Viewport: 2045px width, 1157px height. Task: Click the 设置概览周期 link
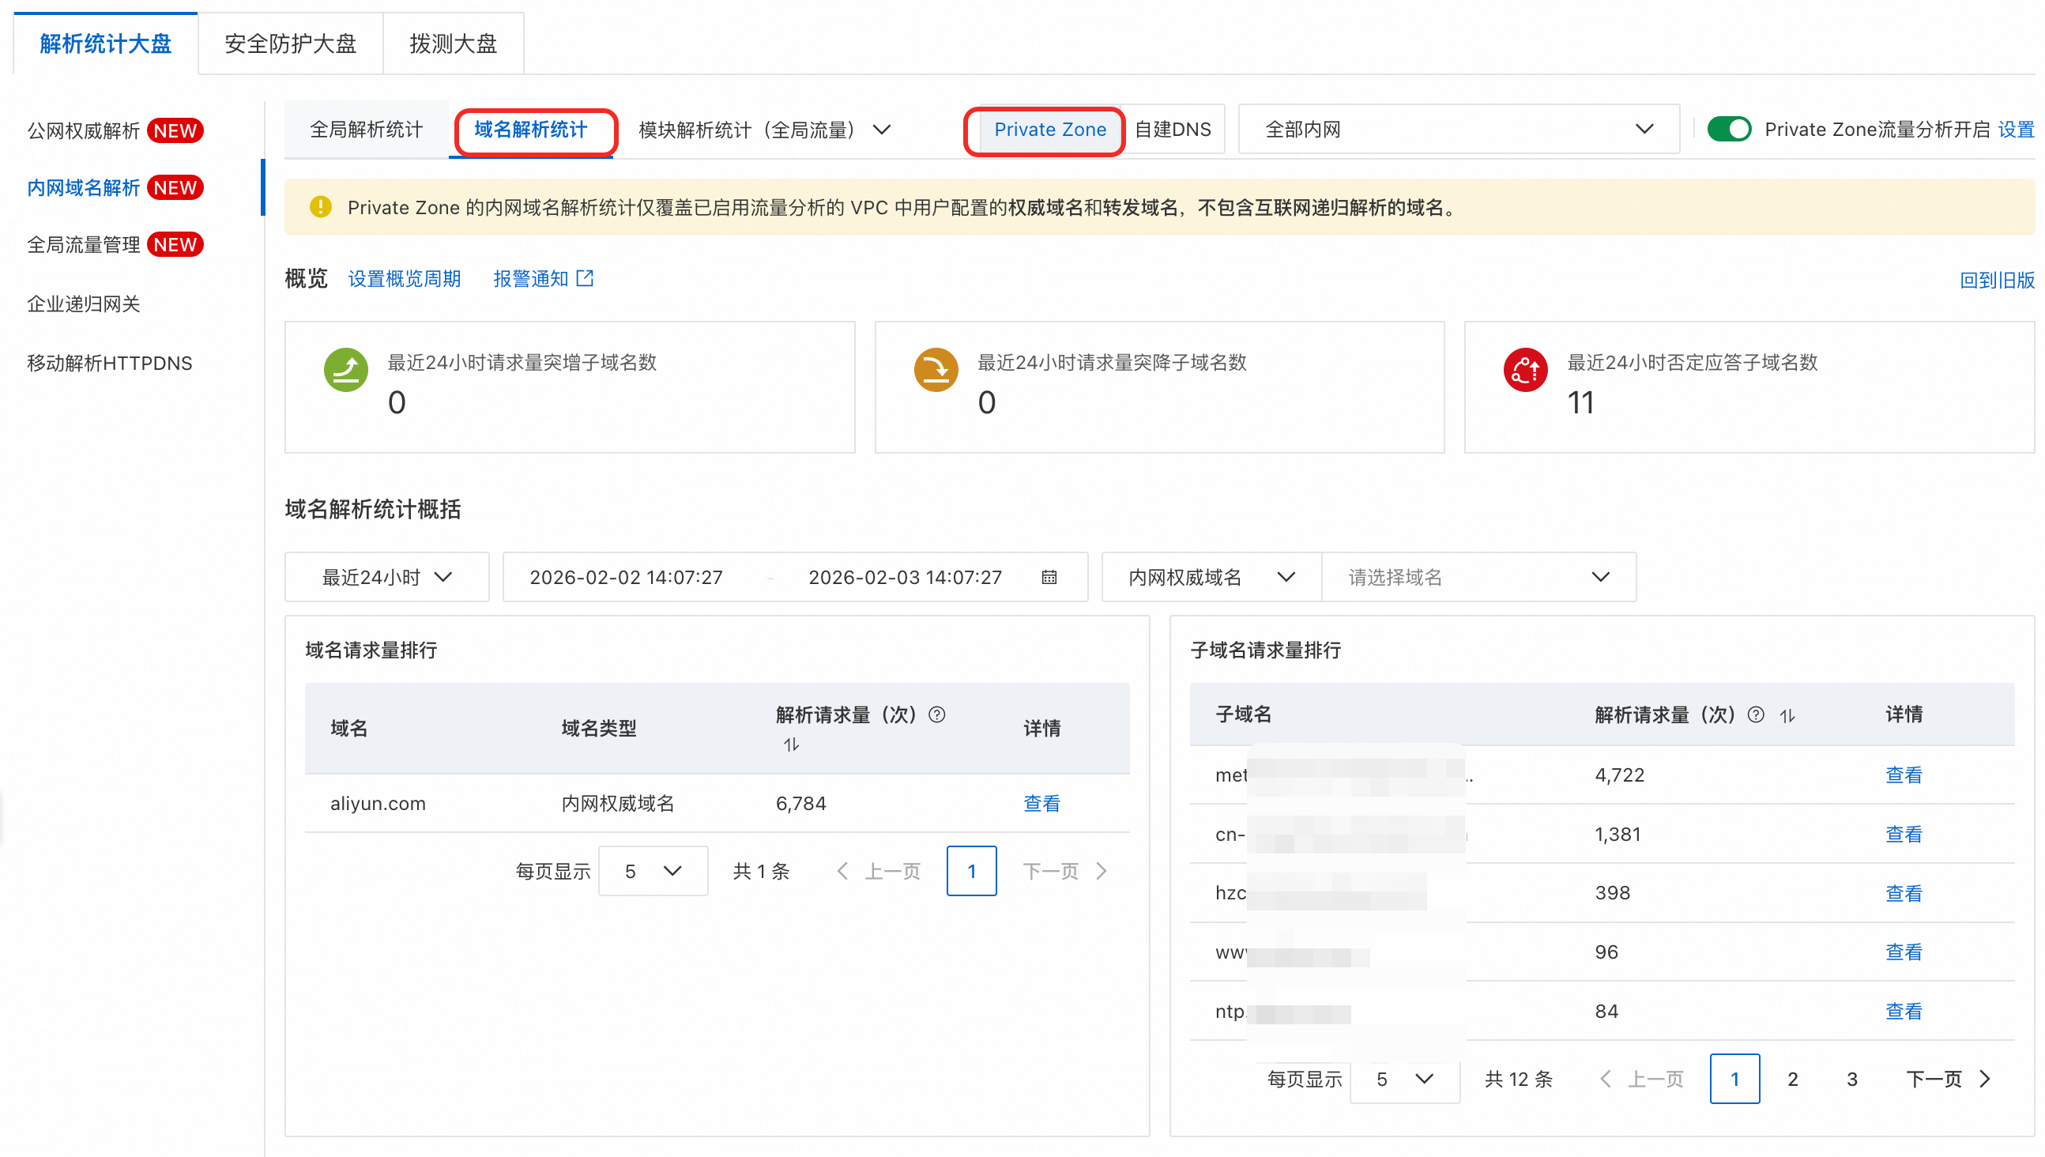405,279
